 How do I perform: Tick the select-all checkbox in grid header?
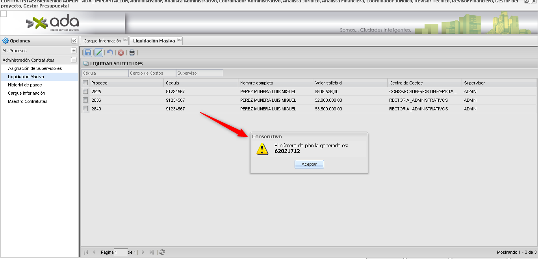tap(85, 83)
